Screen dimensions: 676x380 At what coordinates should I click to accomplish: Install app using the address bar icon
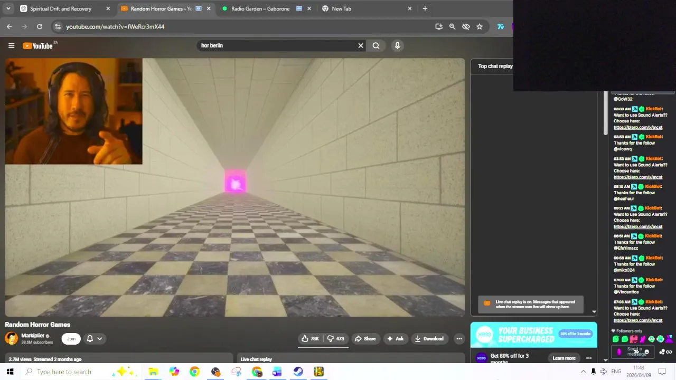click(439, 26)
